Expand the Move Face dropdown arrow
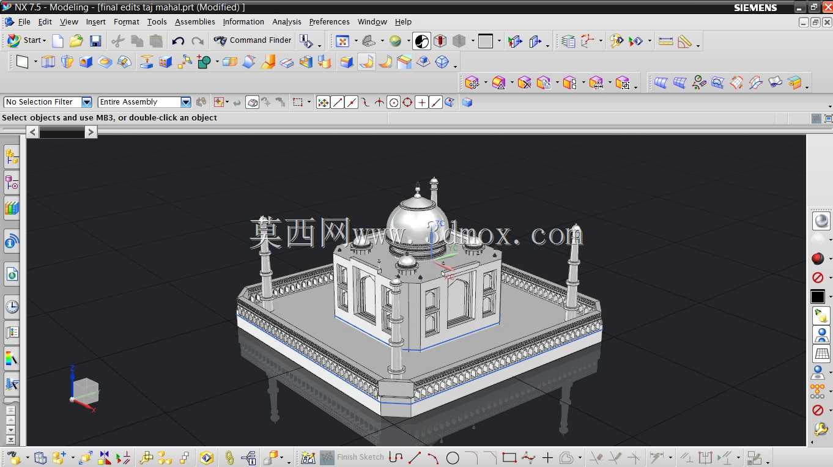Image resolution: width=833 pixels, height=467 pixels. 486,83
